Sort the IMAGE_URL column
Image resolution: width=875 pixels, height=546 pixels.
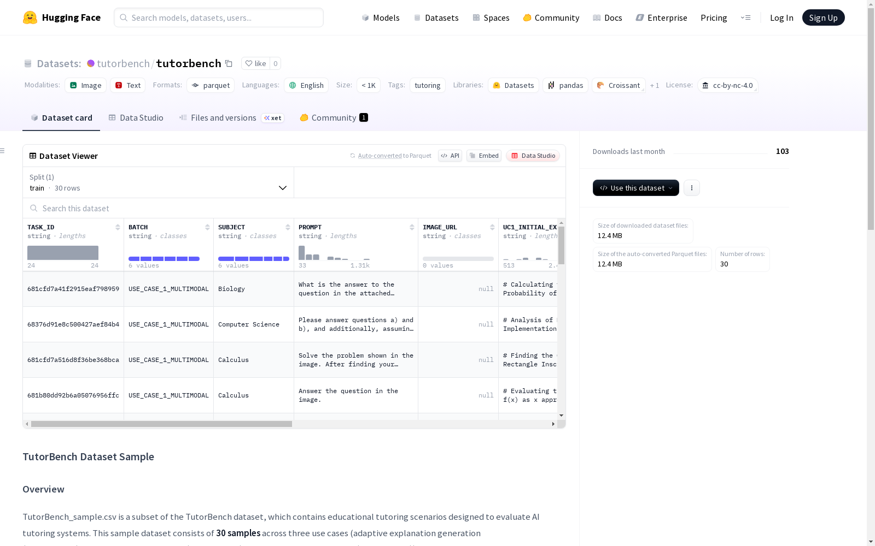[492, 227]
